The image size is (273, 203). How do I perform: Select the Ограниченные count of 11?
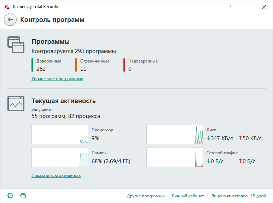83,68
